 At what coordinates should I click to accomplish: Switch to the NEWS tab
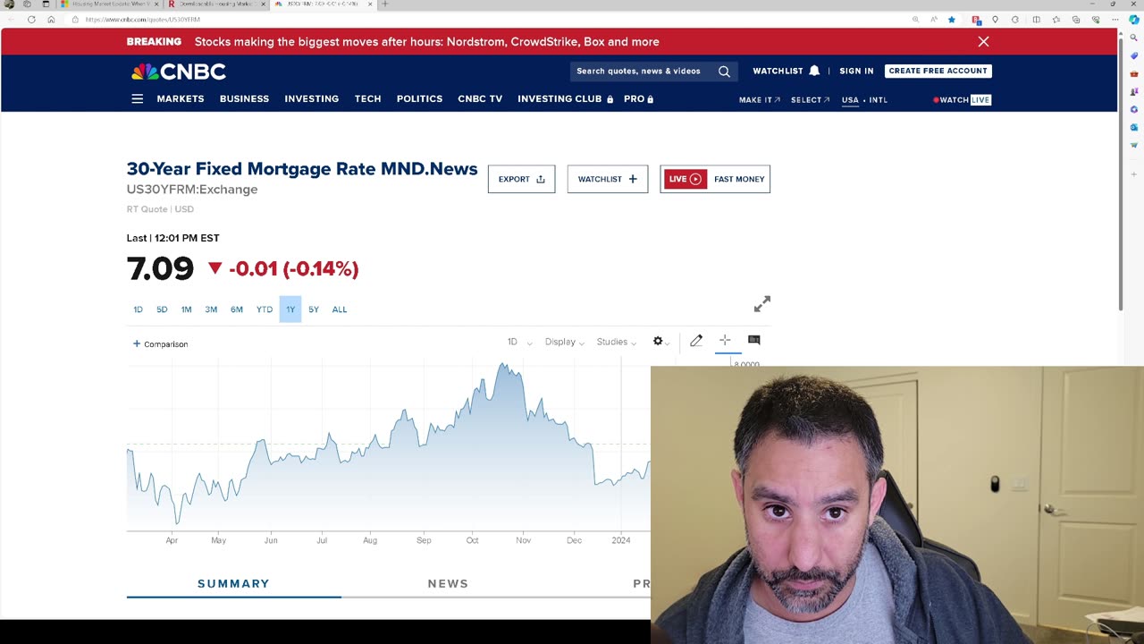coord(448,584)
